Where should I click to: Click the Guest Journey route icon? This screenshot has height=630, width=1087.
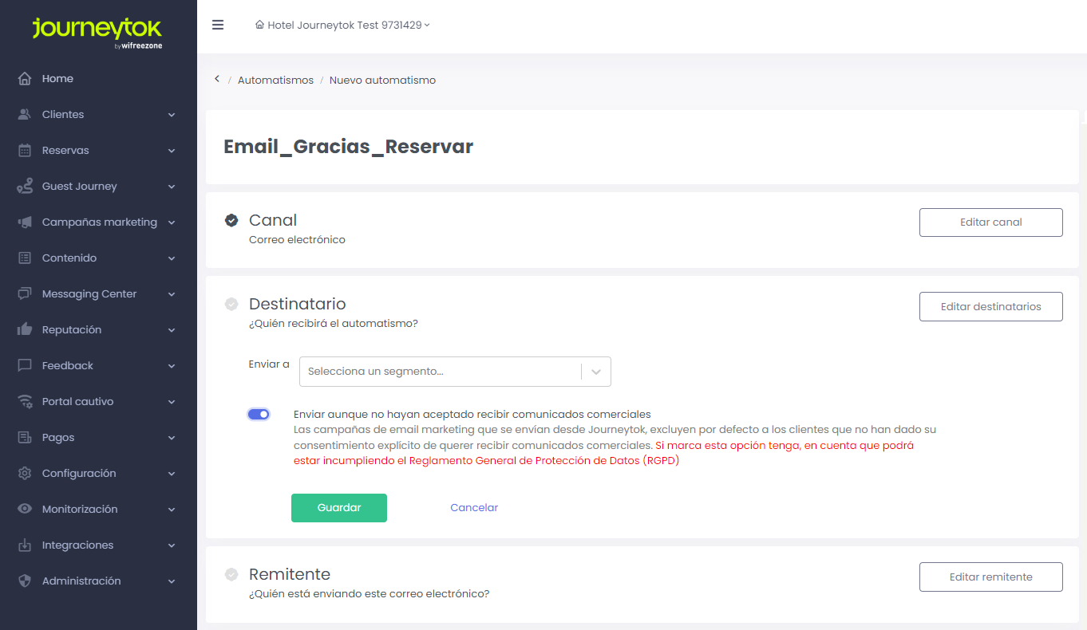(25, 187)
